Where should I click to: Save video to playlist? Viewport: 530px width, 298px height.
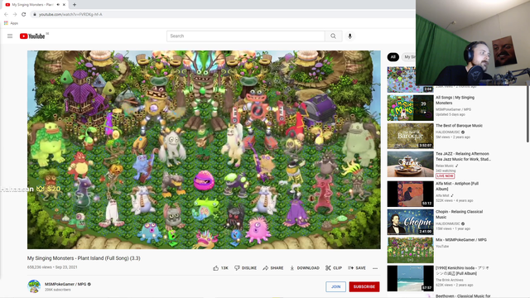[x=357, y=268]
